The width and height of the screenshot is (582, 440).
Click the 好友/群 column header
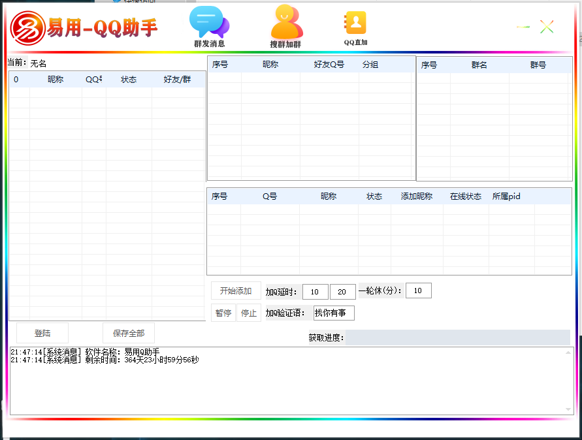[x=177, y=80]
